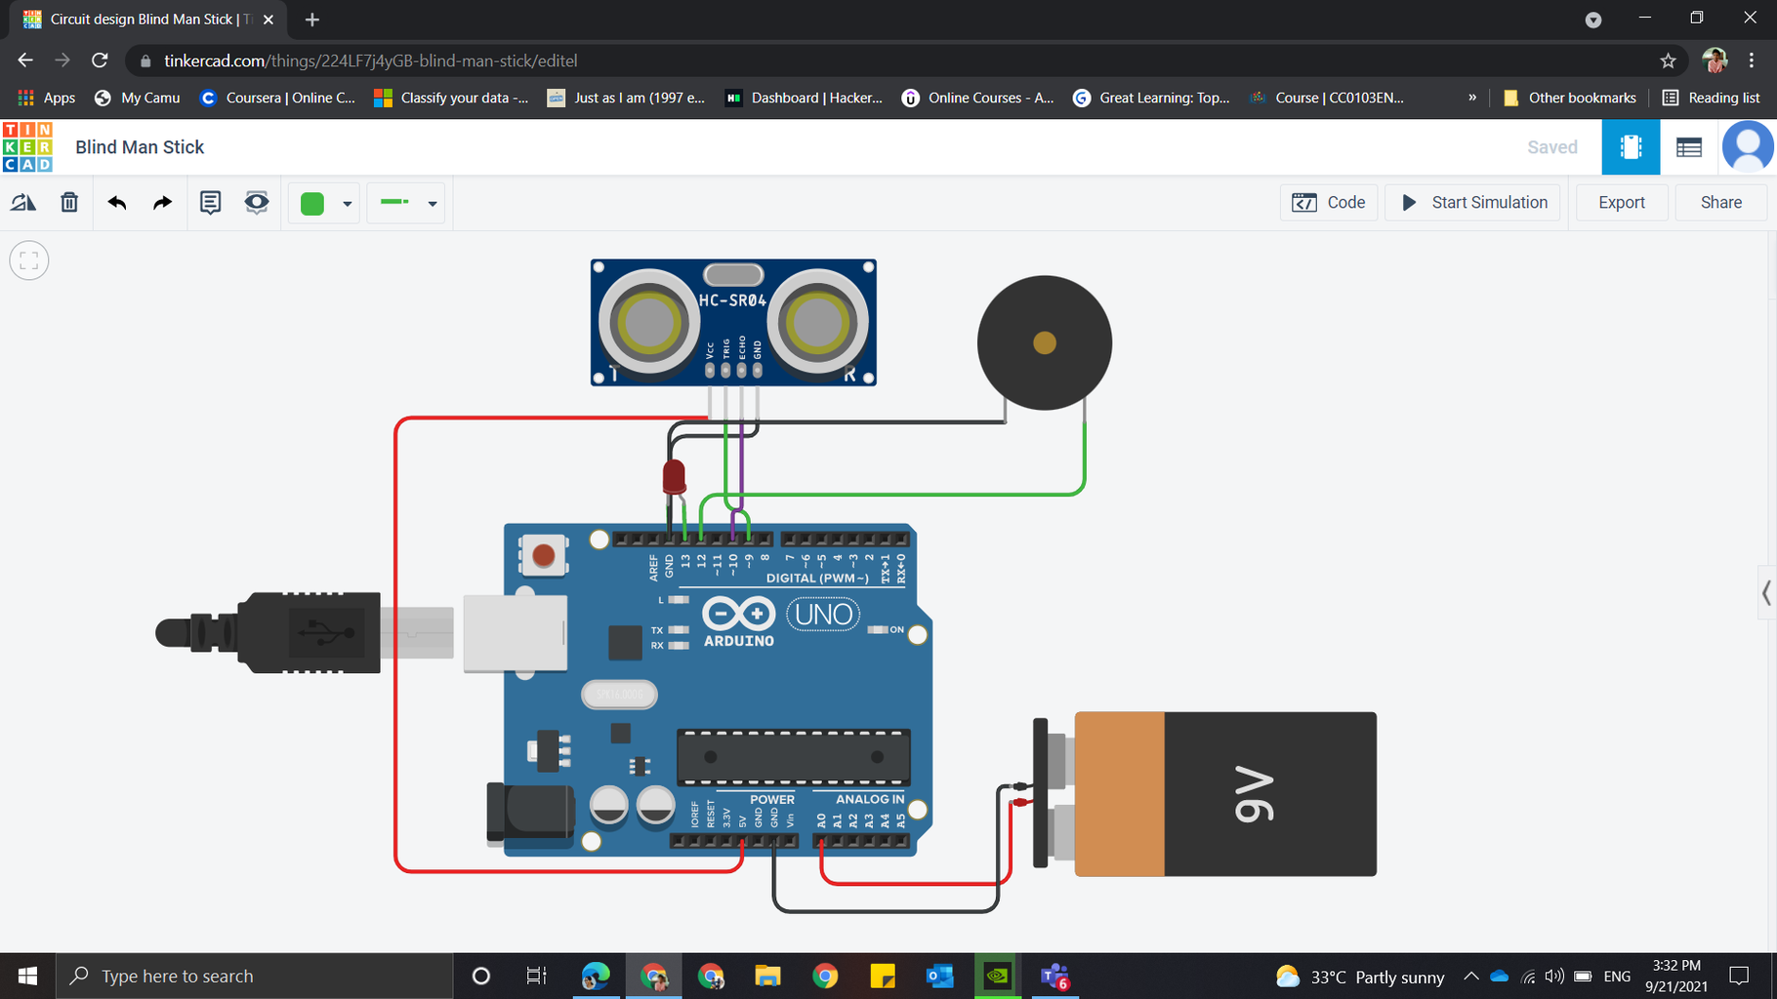Open Chrome menu with three dots
This screenshot has height=999, width=1777.
tap(1753, 60)
